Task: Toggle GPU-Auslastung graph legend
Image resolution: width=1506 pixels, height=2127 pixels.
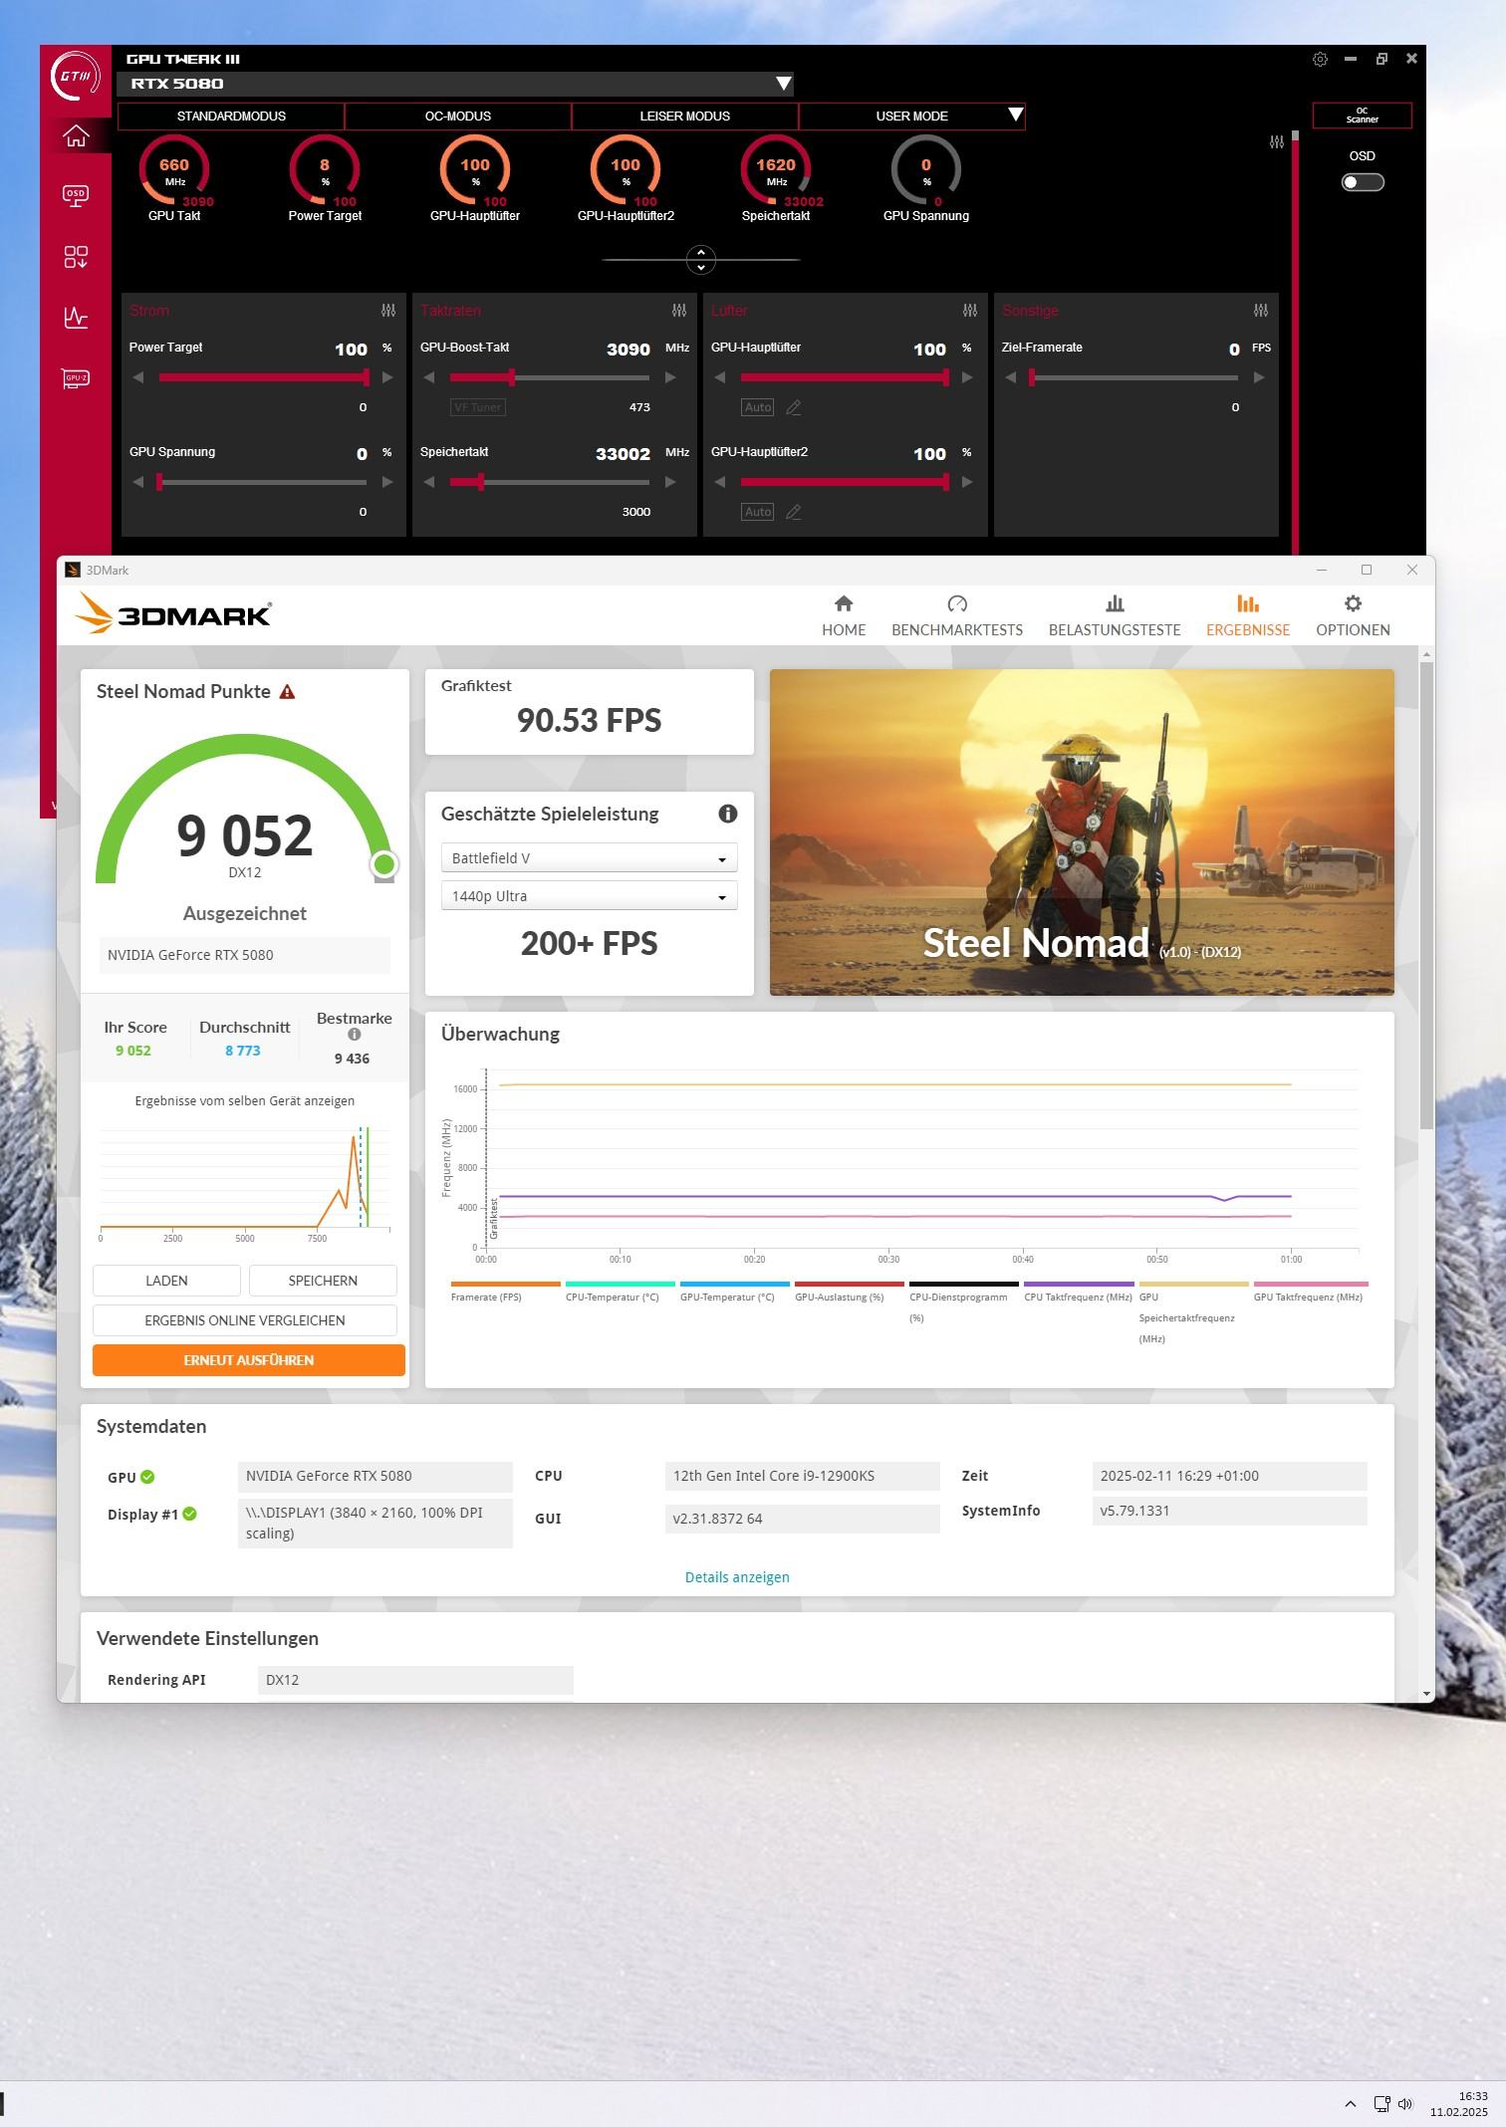Action: [x=849, y=1292]
